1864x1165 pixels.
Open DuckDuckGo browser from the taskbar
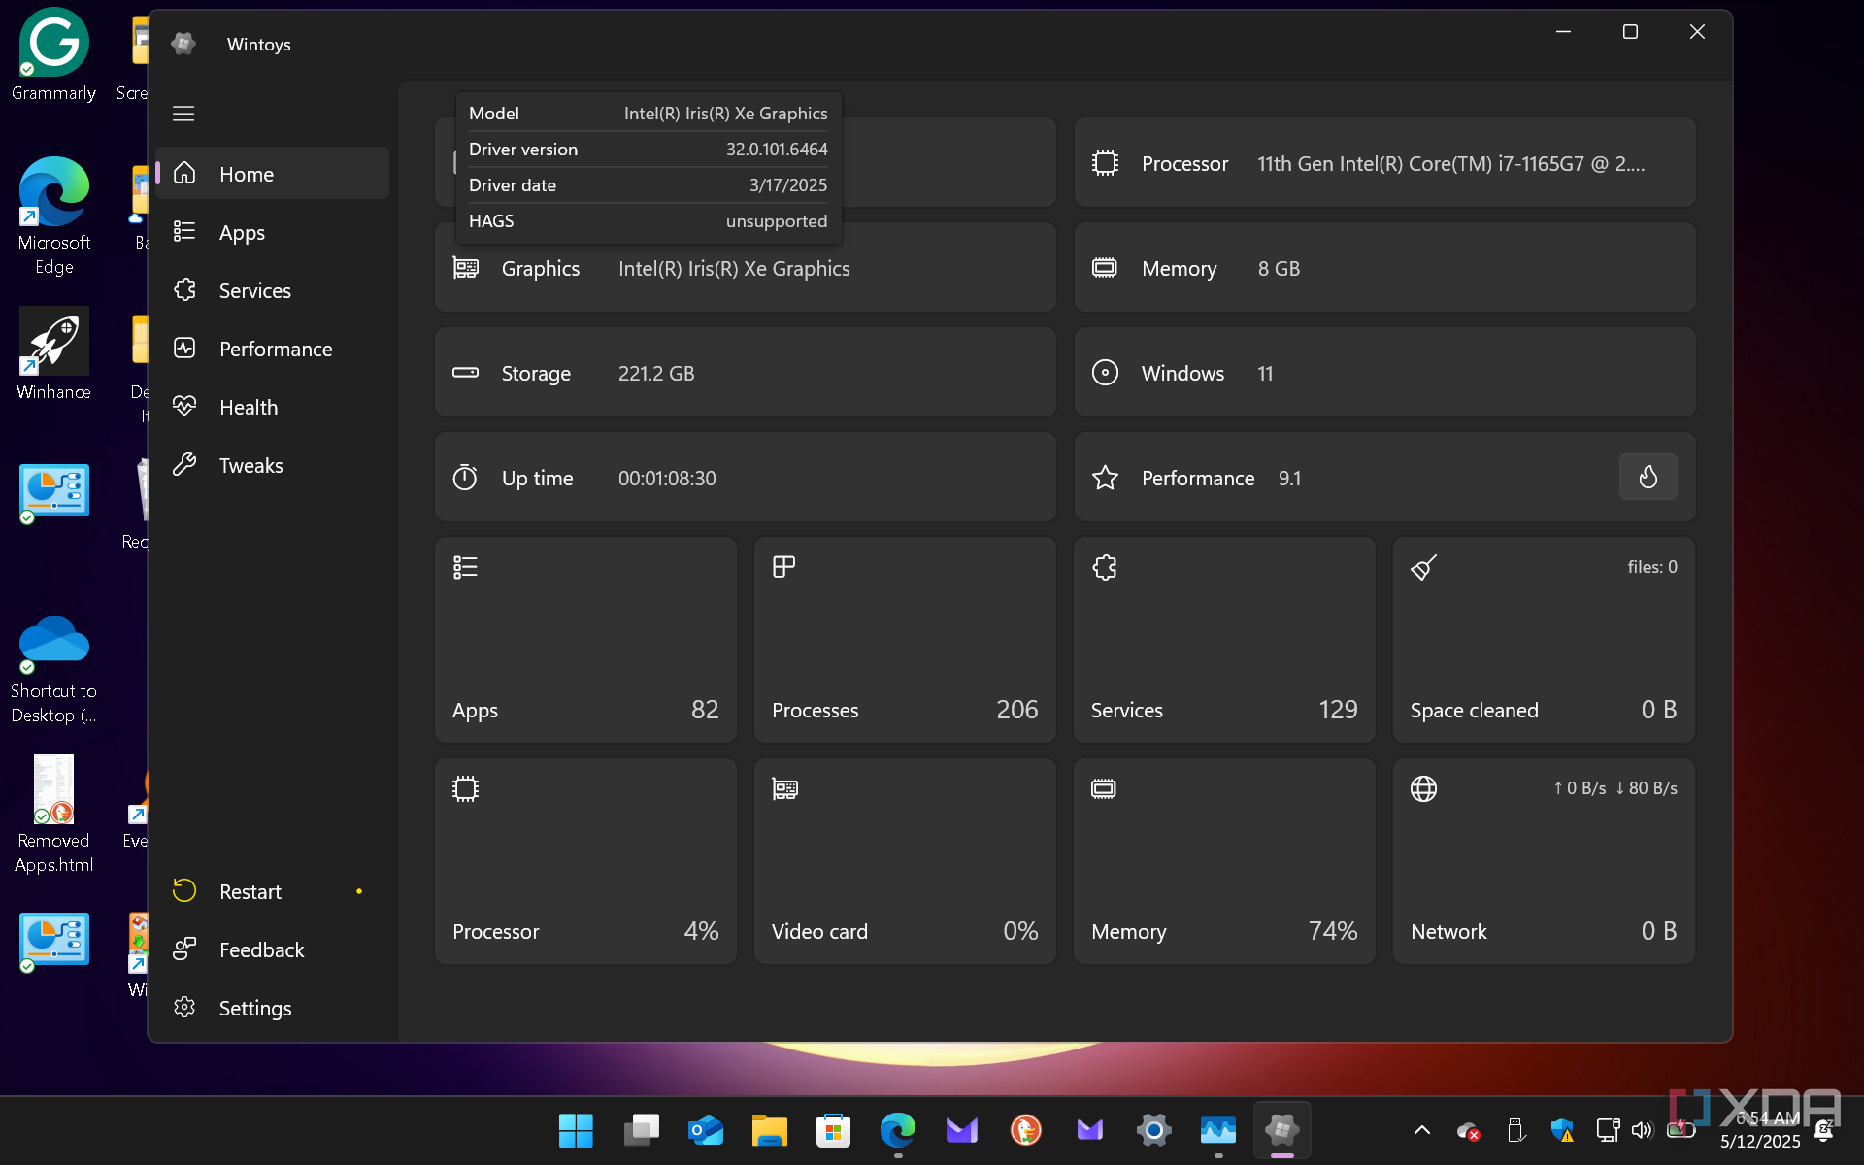coord(1025,1130)
